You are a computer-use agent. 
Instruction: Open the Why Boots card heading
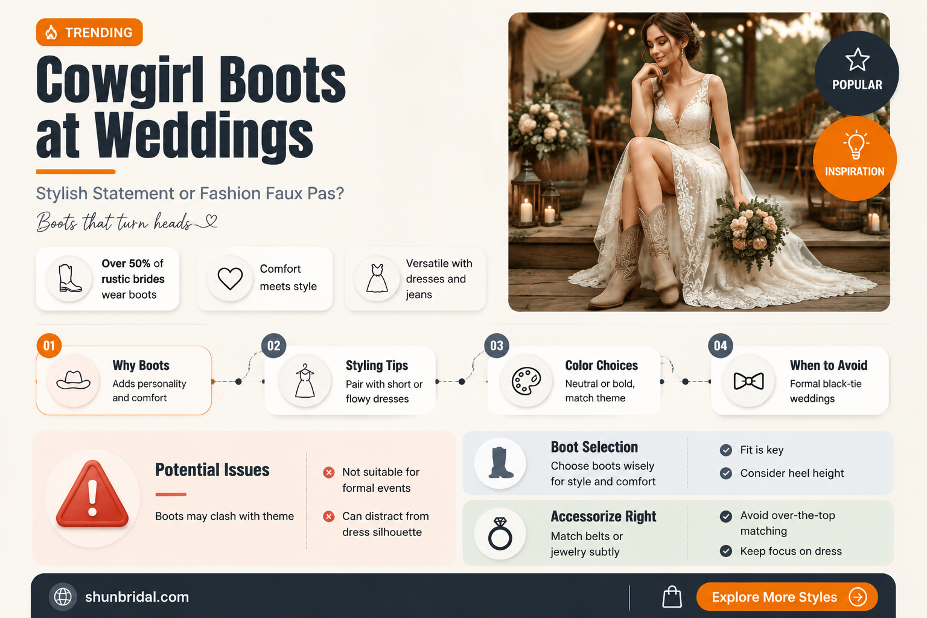141,365
